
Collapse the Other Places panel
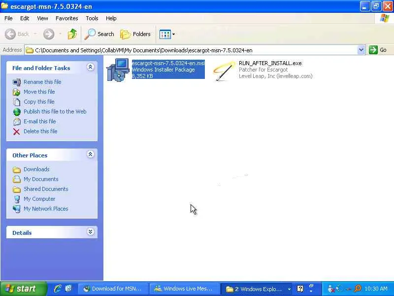click(x=91, y=154)
